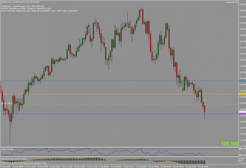Click the purple price label on price axis

click(x=242, y=114)
